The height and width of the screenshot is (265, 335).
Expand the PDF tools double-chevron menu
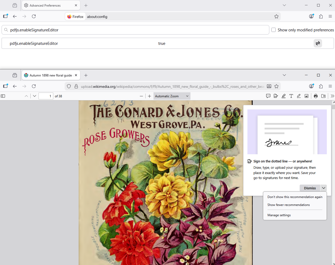coord(332,96)
